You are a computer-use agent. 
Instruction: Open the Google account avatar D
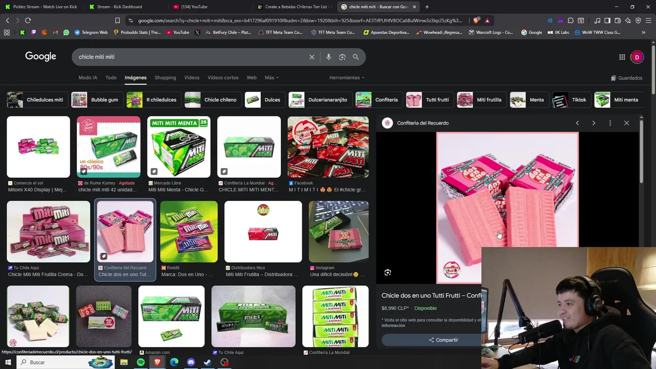click(x=637, y=57)
